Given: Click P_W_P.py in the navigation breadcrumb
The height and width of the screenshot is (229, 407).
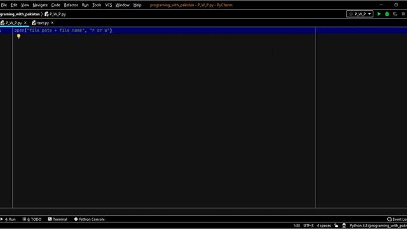Looking at the screenshot, I should (55, 14).
